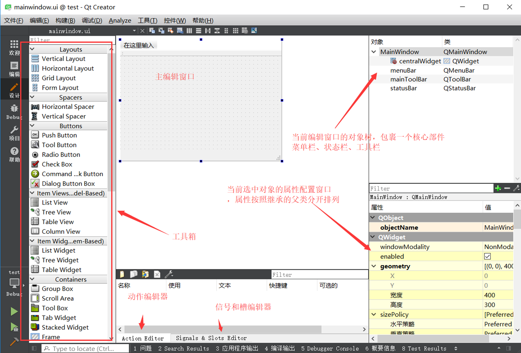Switch to Edit (编辑) mode
The image size is (521, 353).
14,69
